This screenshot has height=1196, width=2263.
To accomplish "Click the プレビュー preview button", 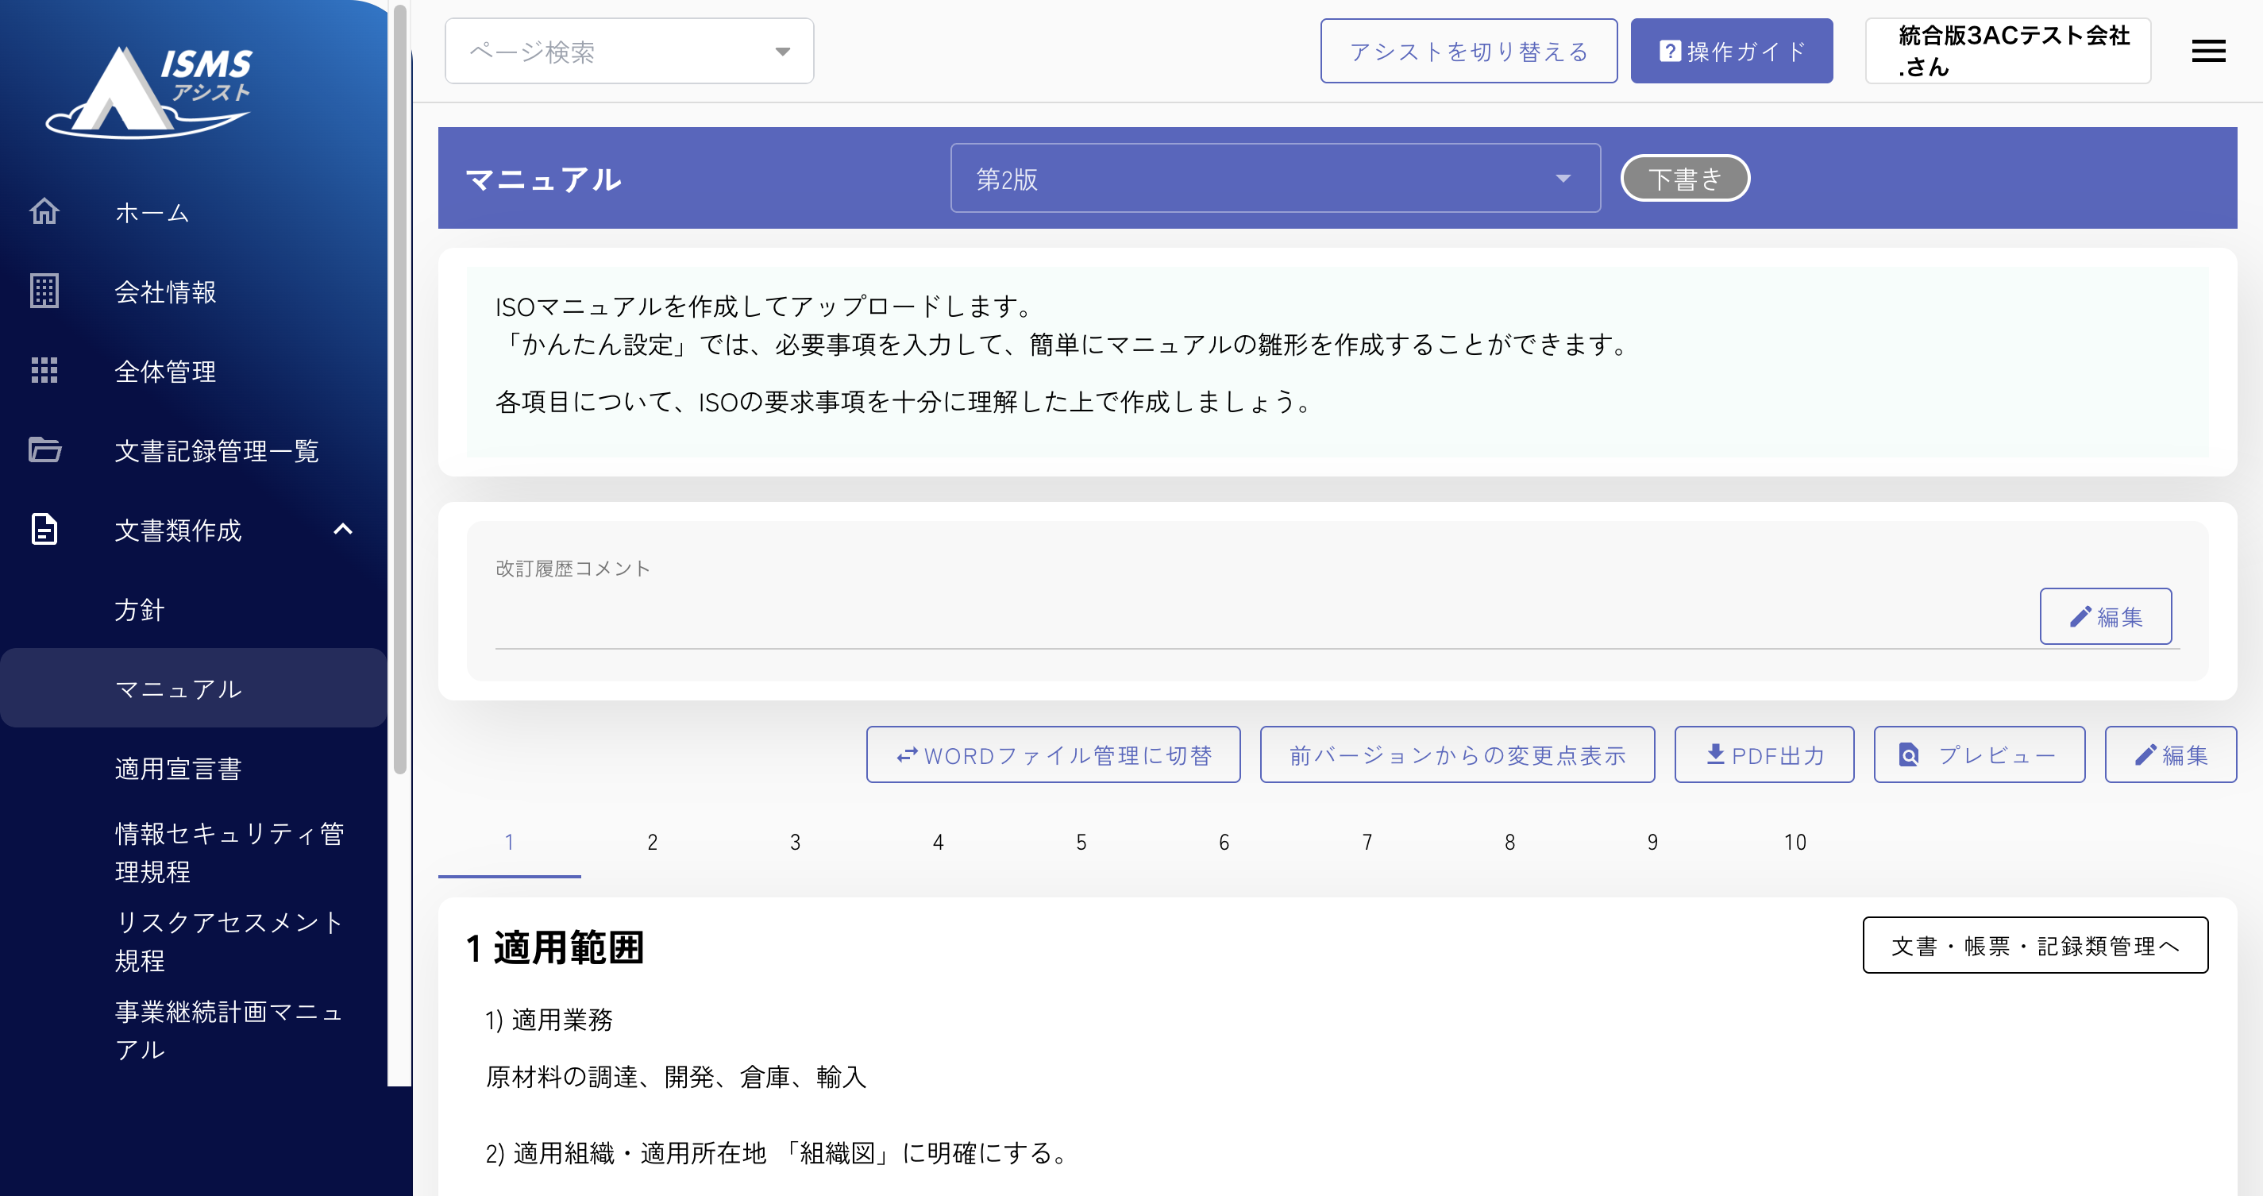I will [1979, 754].
